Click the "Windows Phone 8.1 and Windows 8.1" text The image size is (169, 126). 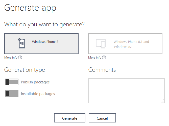(x=131, y=44)
